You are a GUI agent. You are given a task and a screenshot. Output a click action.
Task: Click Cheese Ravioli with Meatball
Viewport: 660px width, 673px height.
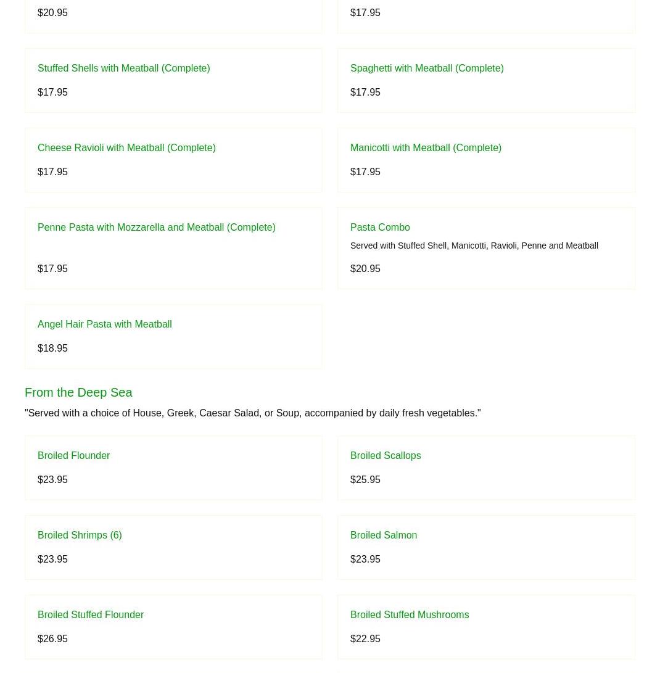tap(126, 148)
